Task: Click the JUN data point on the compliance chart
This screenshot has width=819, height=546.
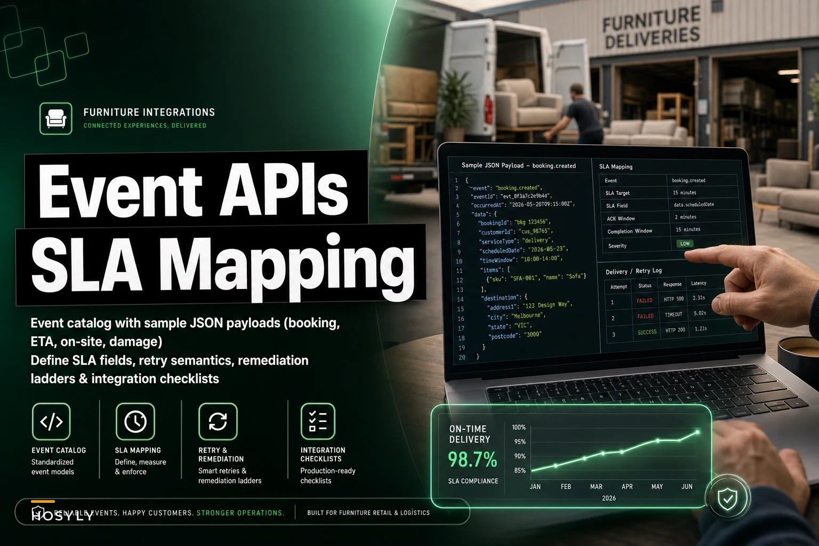Action: click(697, 432)
